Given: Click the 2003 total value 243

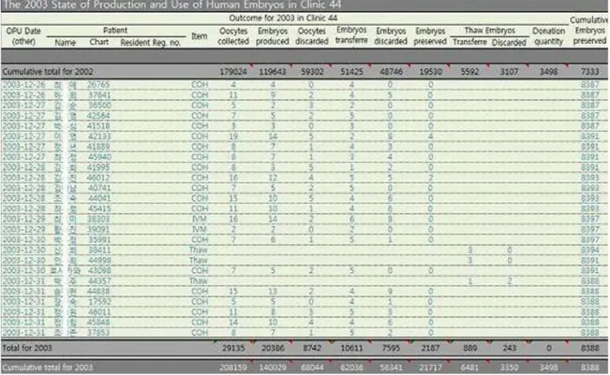Looking at the screenshot, I should point(509,348).
